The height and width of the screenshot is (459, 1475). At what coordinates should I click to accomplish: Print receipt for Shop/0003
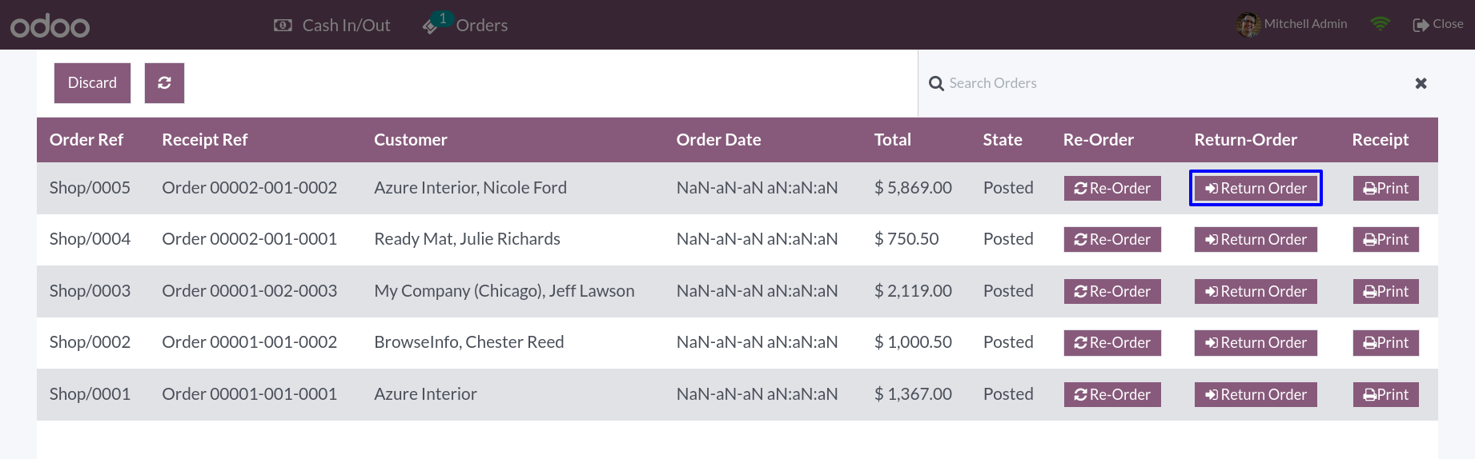1385,291
